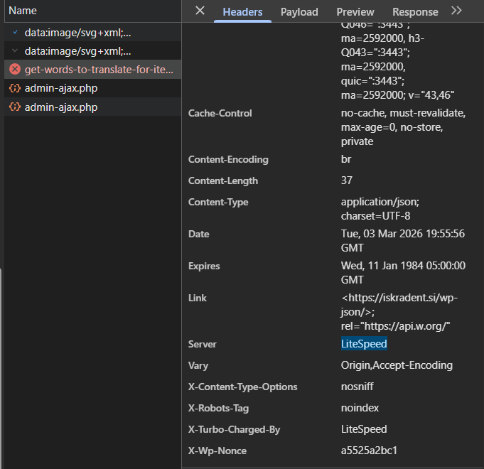This screenshot has width=484, height=469.
Task: Open the Payload tab
Action: pos(299,12)
